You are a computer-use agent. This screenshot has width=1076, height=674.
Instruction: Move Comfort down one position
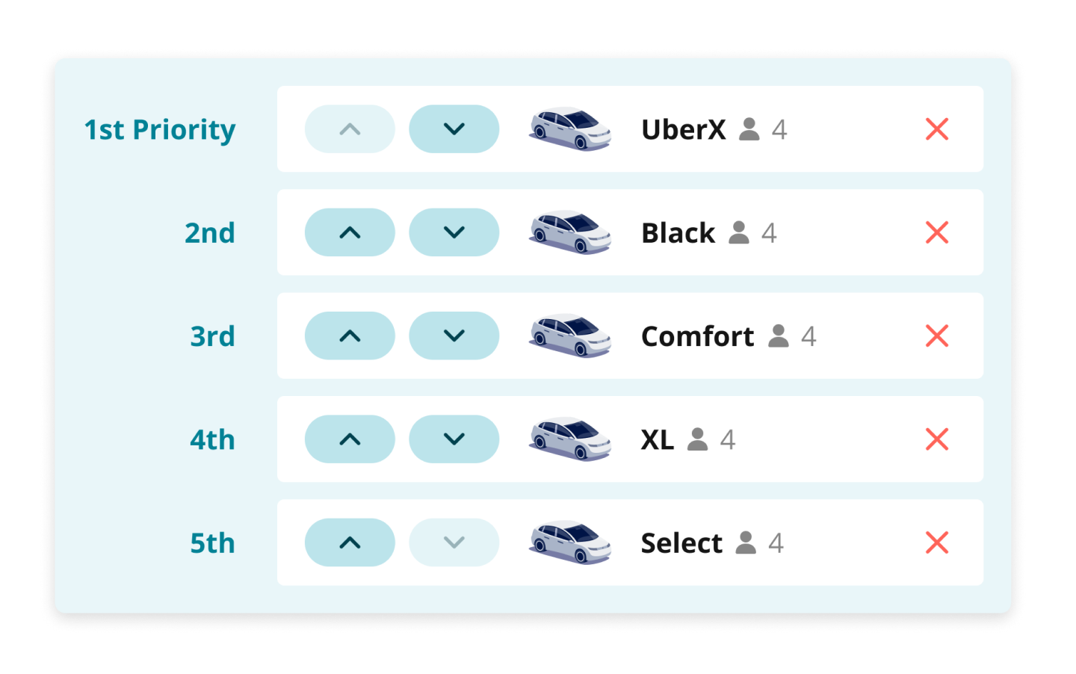(x=454, y=336)
